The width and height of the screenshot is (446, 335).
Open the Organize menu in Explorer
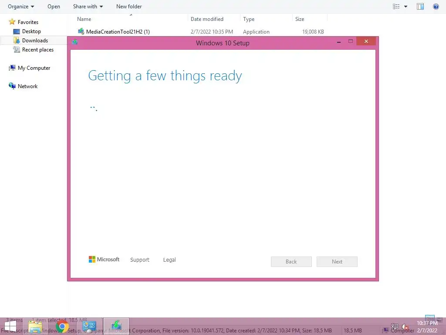21,6
